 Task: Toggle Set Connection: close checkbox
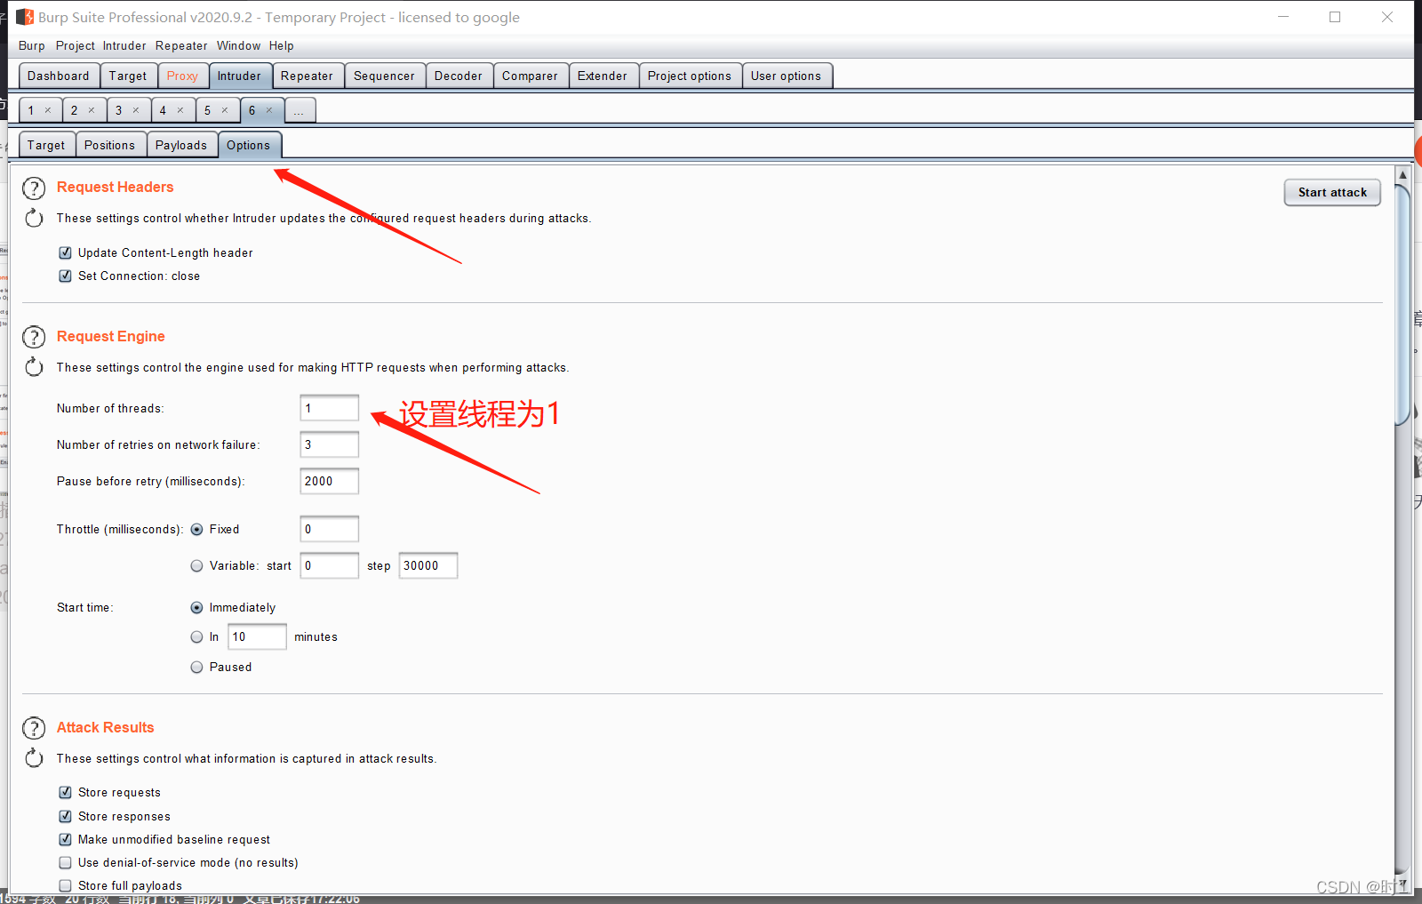(x=65, y=276)
